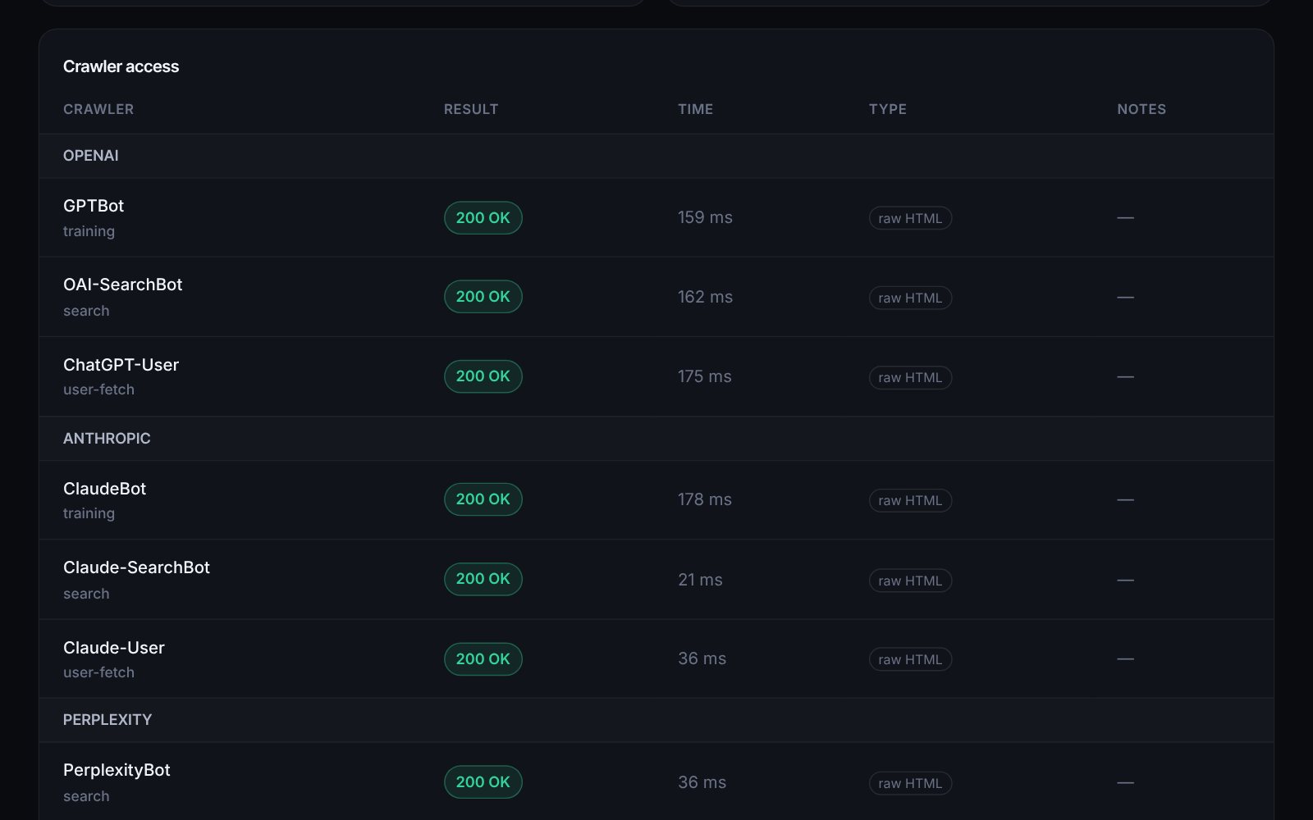The image size is (1313, 820).
Task: Click the 200 OK badge for GPTBot
Action: [x=483, y=218]
